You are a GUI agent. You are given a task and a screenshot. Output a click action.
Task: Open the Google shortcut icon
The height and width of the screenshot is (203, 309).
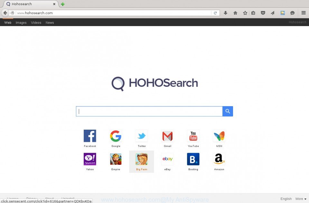coord(116,136)
